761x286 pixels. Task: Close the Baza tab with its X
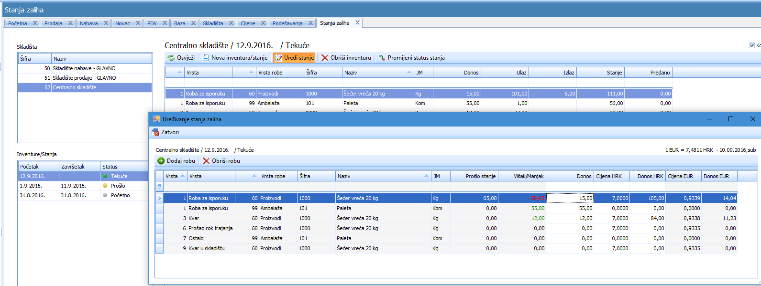point(193,23)
